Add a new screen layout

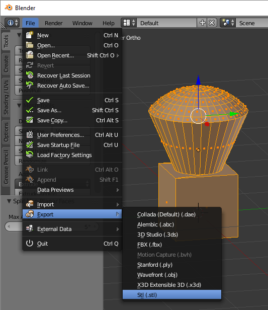click(x=202, y=23)
